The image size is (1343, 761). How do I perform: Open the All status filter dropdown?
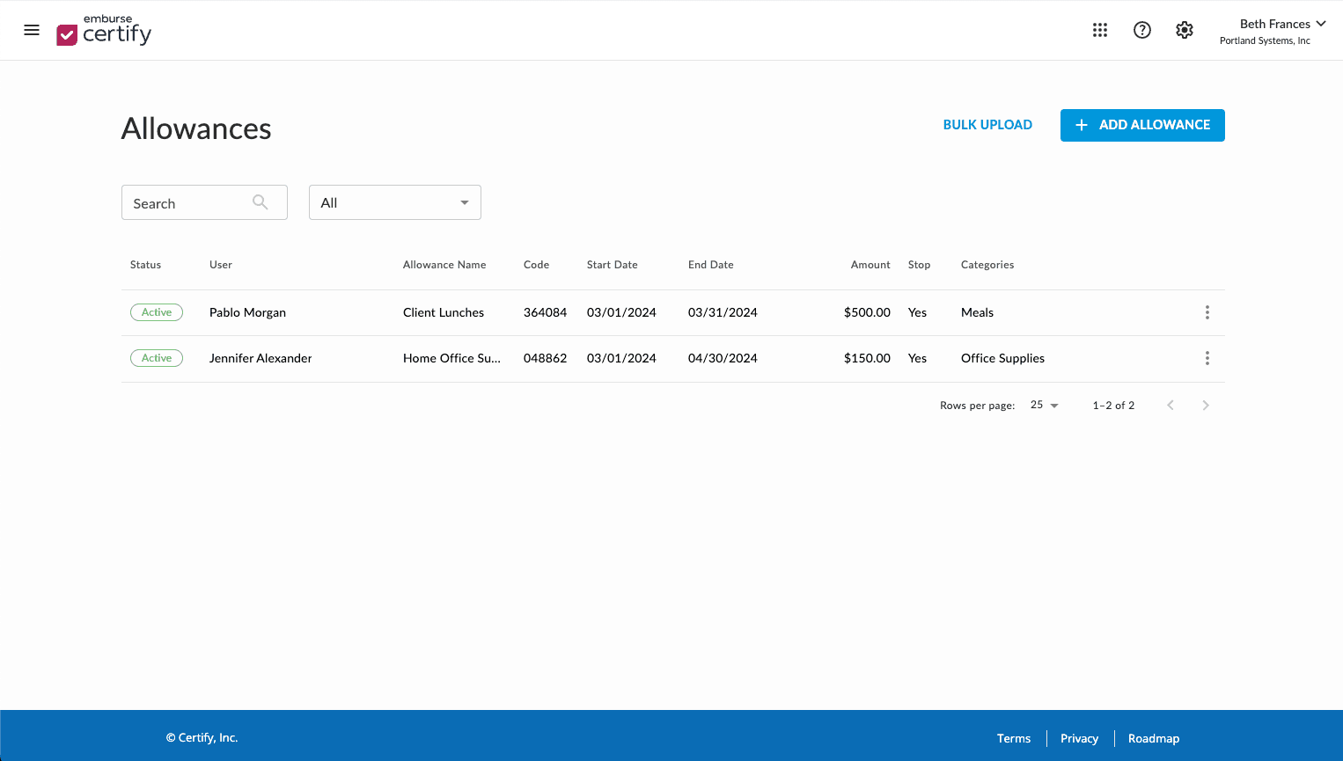coord(394,202)
